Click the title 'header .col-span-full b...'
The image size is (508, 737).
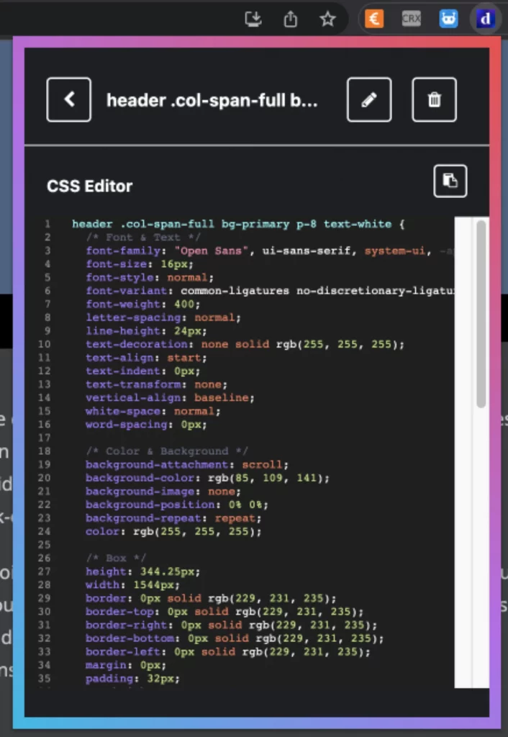[212, 100]
